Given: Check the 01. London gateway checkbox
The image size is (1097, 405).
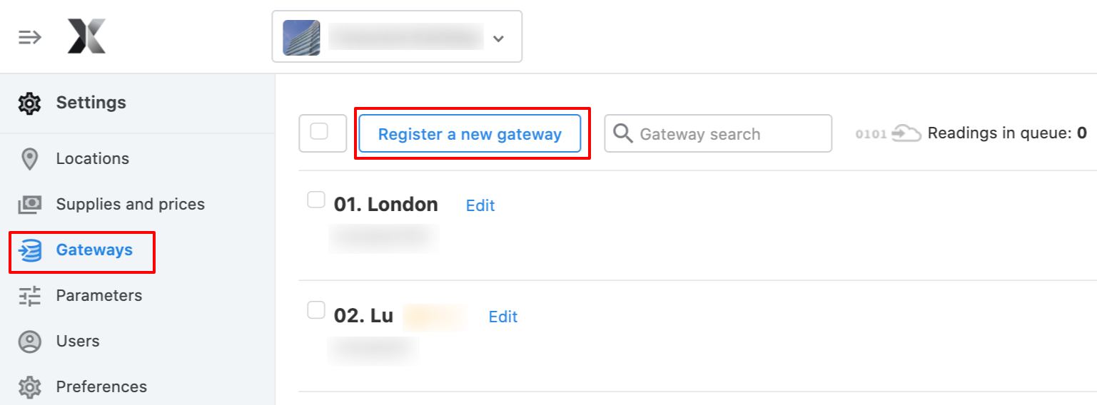Looking at the screenshot, I should 316,200.
